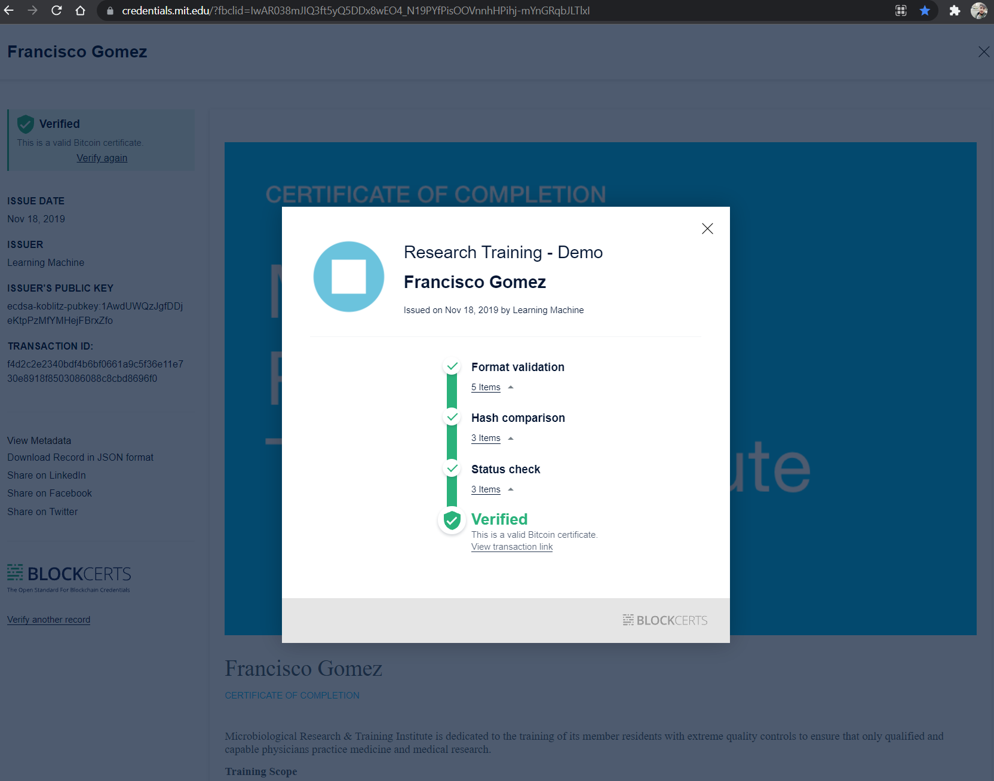The width and height of the screenshot is (994, 781).
Task: Close the verification modal dialog
Action: [707, 229]
